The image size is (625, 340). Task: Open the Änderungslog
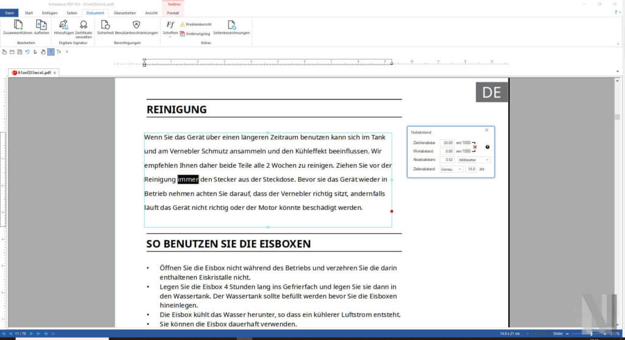click(195, 34)
